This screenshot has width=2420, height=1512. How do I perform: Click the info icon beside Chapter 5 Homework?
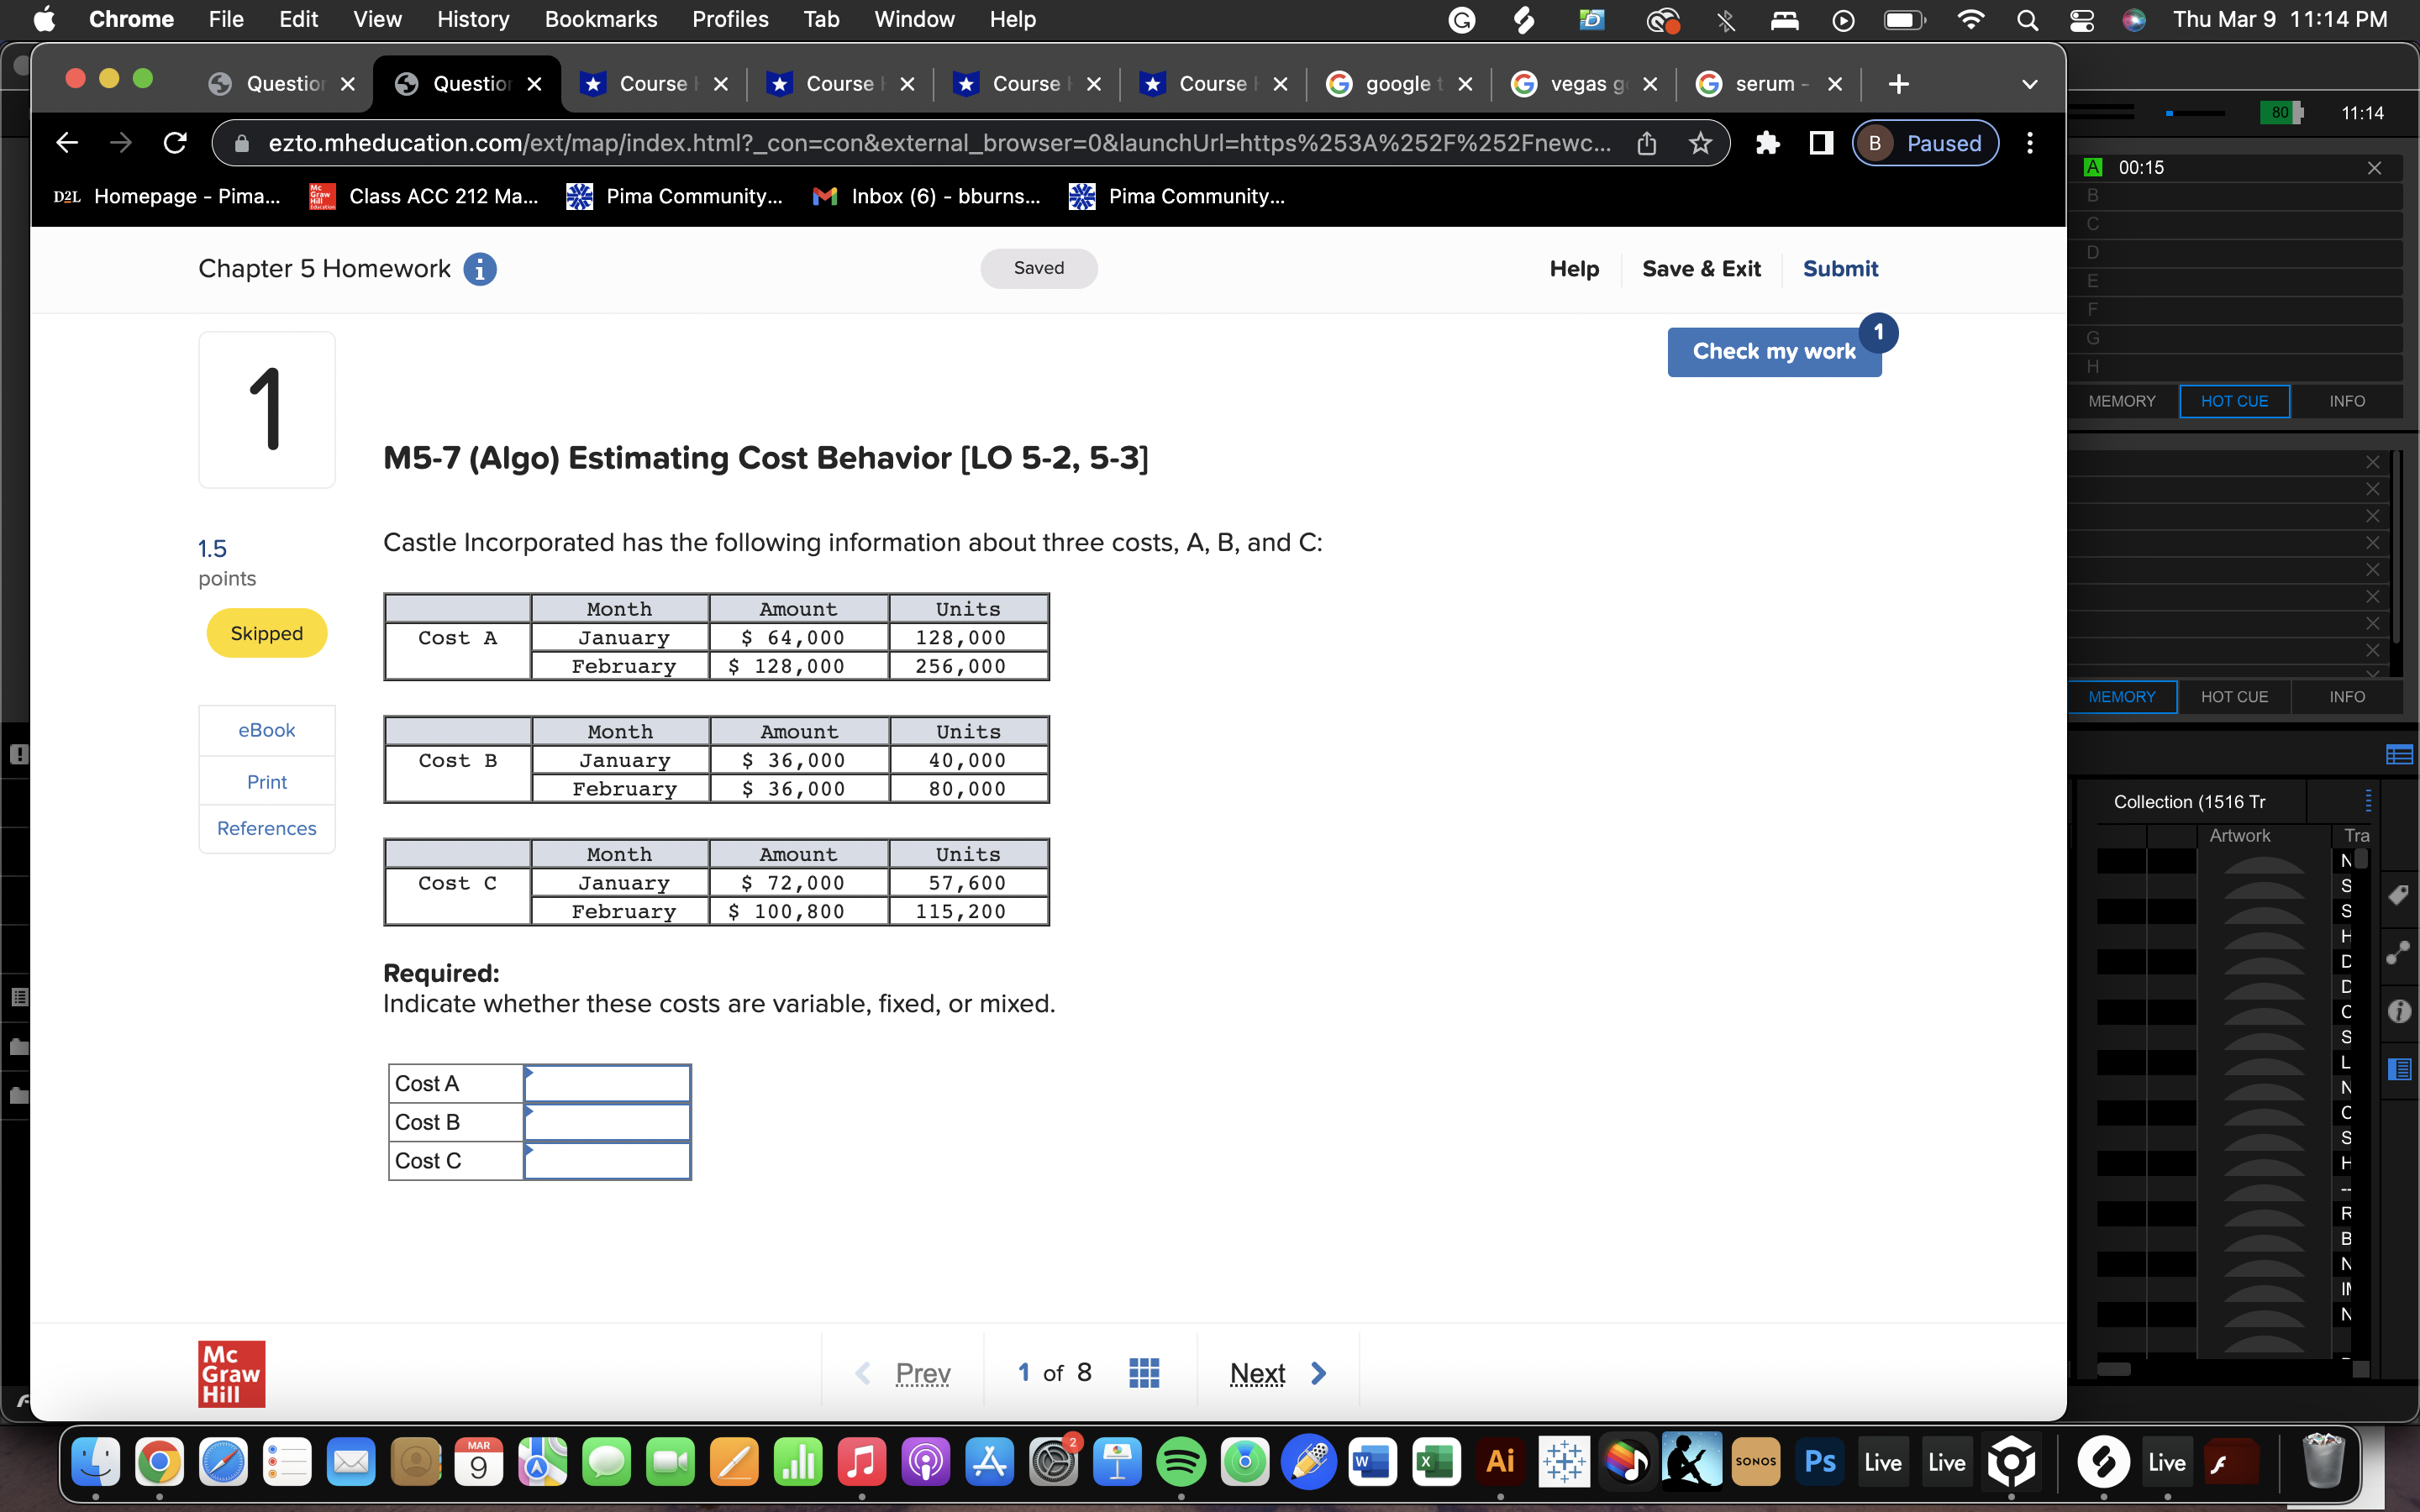481,268
